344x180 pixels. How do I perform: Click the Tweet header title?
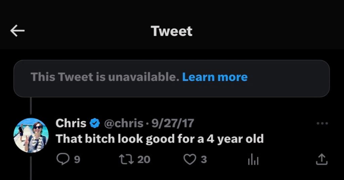[172, 31]
